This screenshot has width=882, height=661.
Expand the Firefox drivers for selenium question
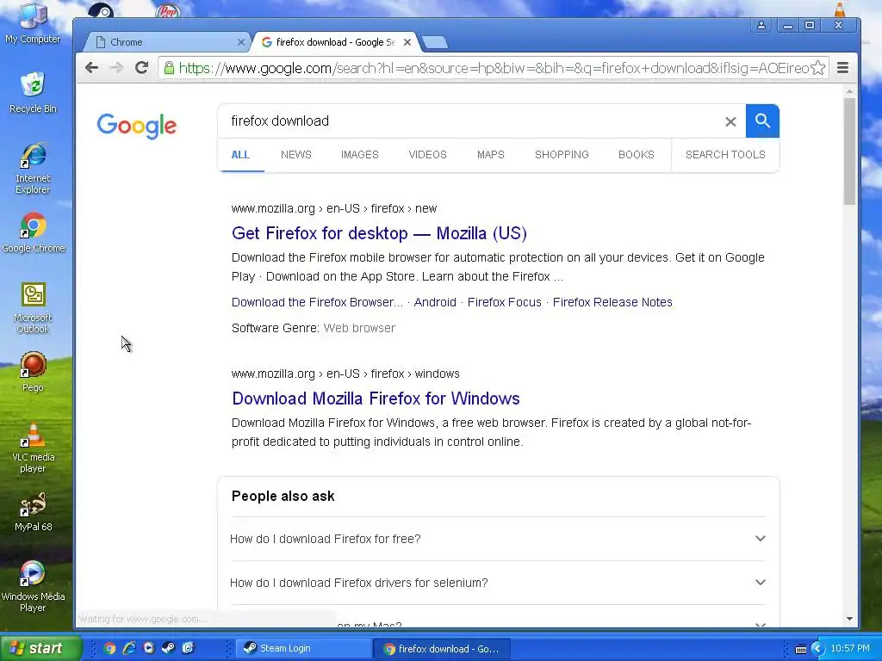coord(498,583)
